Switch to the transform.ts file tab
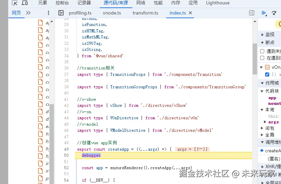This screenshot has height=184, width=281. pos(145,13)
